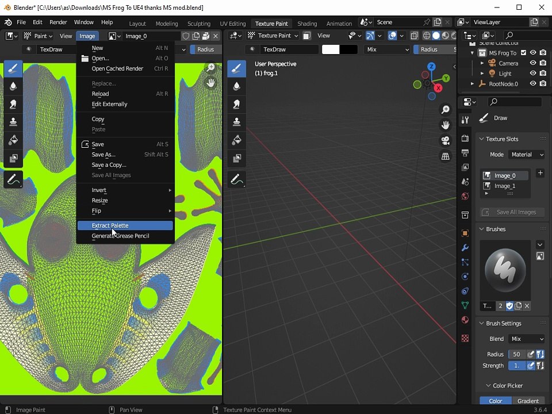
Task: Open the Material properties tab
Action: 465,320
